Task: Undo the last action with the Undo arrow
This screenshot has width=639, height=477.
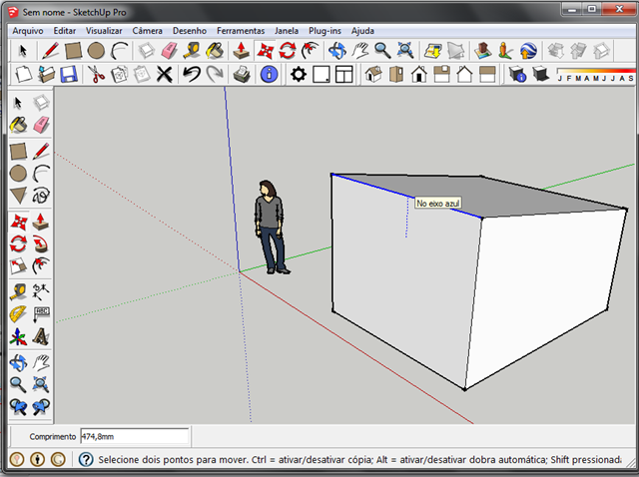Action: tap(192, 75)
